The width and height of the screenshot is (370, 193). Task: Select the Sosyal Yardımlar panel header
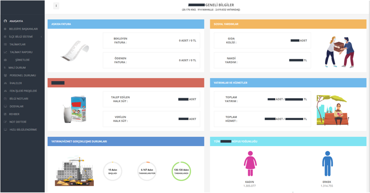point(288,24)
